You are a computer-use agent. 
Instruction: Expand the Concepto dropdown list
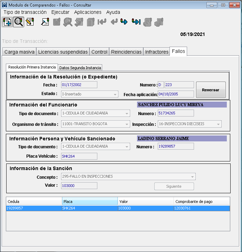coord(192,177)
